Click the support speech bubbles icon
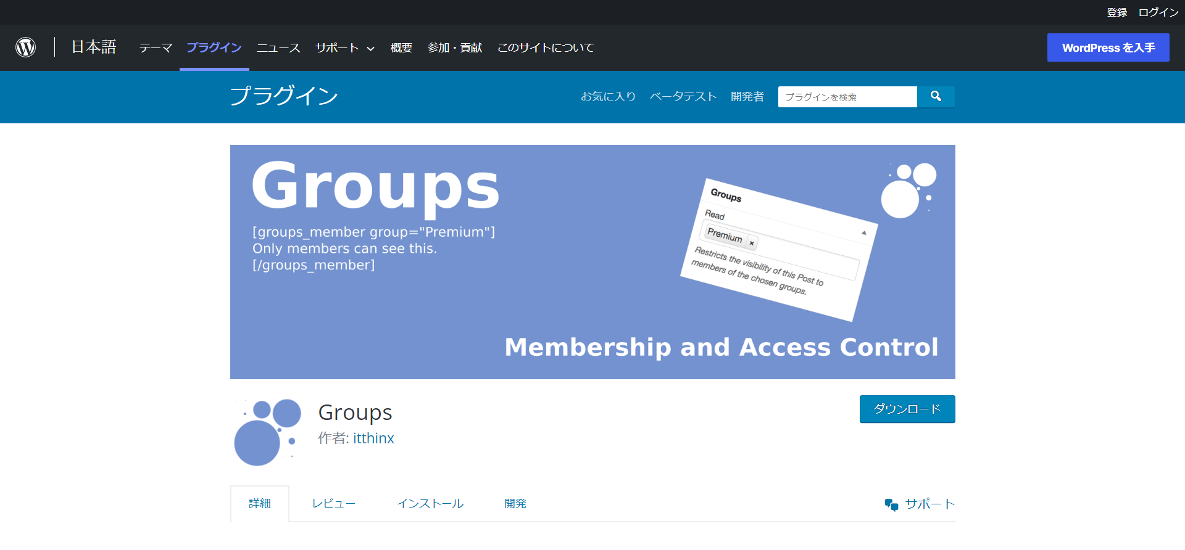Image resolution: width=1185 pixels, height=550 pixels. (x=891, y=504)
